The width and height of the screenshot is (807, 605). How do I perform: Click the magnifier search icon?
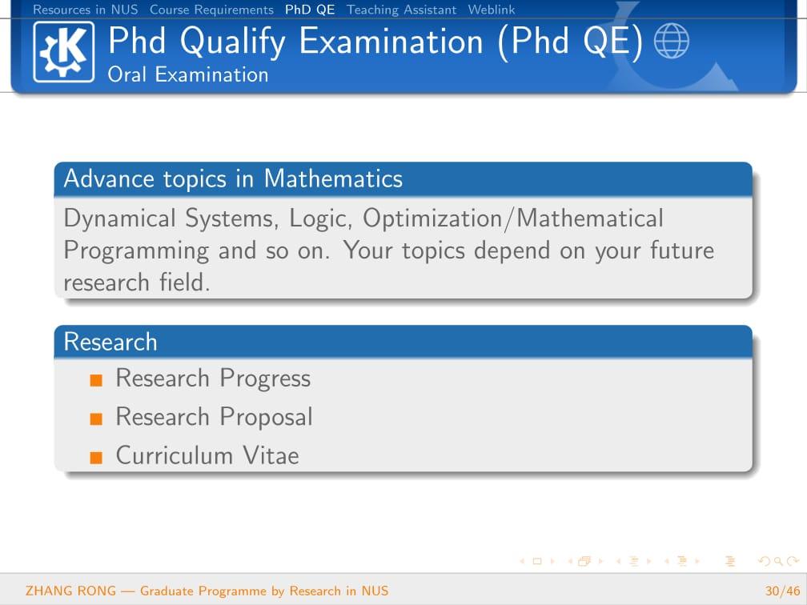pos(777,562)
